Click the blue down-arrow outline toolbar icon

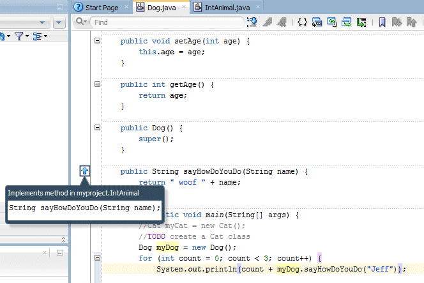252,22
